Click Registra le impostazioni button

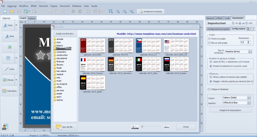pos(230,110)
